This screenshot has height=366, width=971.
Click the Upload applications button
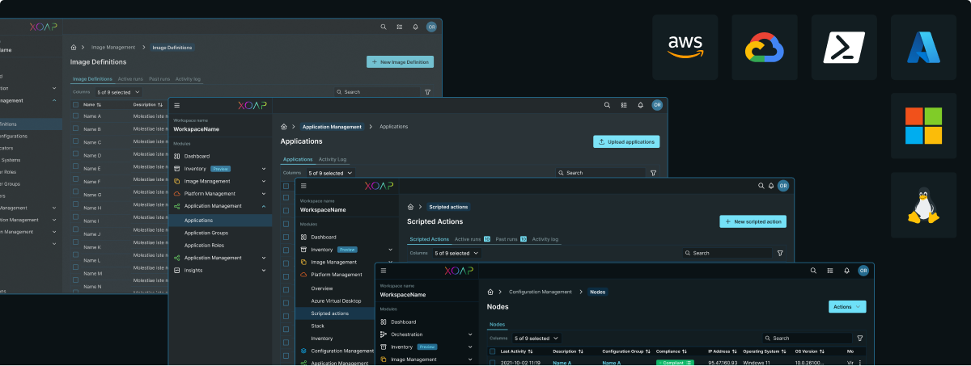coord(625,141)
